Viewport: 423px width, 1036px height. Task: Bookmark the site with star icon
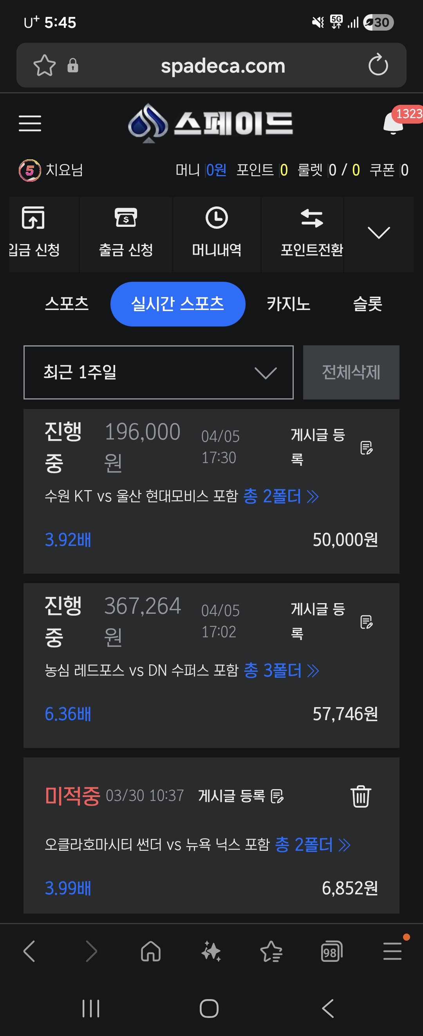click(44, 65)
